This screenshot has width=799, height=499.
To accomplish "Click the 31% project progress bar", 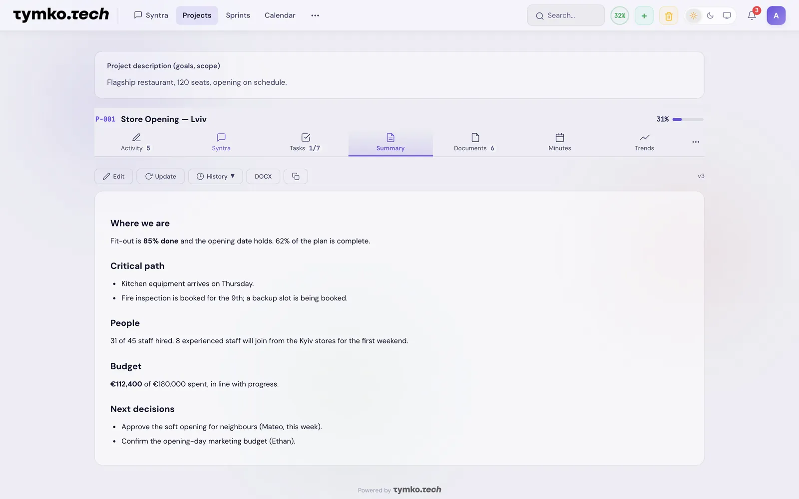I will pyautogui.click(x=688, y=119).
